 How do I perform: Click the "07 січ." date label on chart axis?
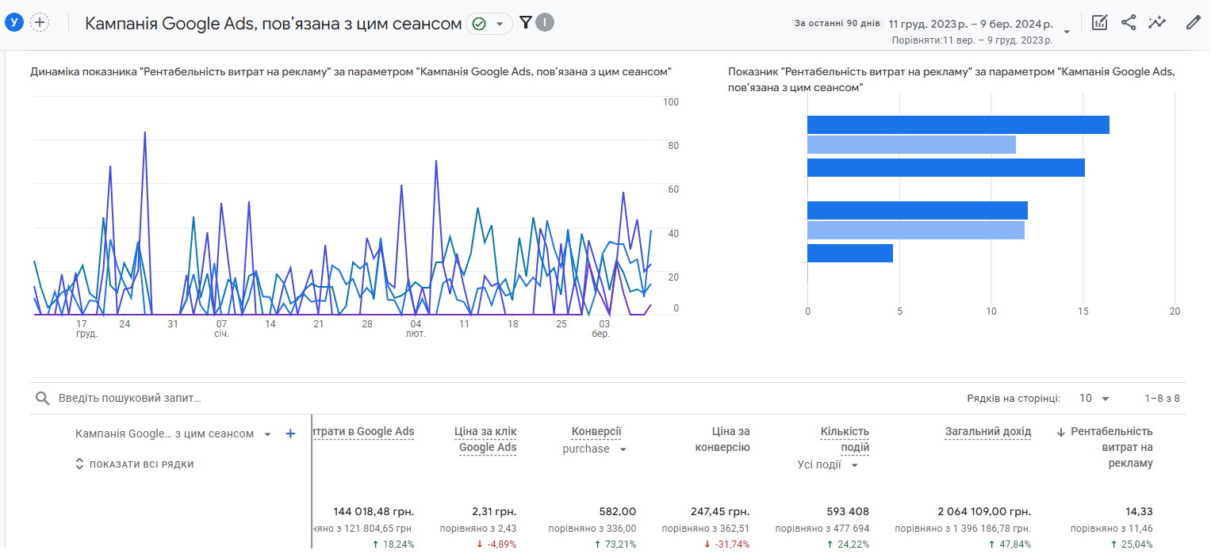click(x=221, y=329)
